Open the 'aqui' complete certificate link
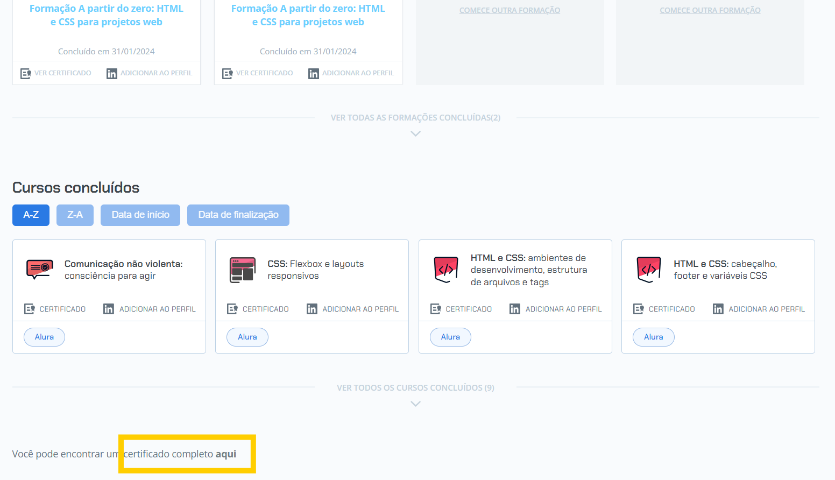The image size is (835, 480). pos(226,454)
